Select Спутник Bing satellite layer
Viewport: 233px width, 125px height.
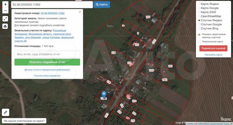click(199, 28)
